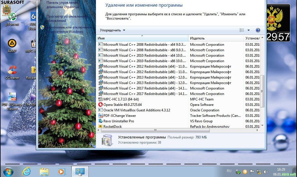Viewport: 297px width, 177px height.
Task: Select Microsoft Visual C++ 2010 x64 row
Action: [178, 56]
